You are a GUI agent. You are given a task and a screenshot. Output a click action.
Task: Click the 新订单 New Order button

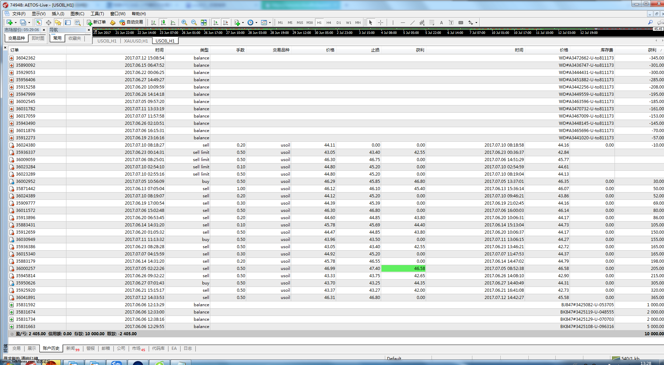96,22
